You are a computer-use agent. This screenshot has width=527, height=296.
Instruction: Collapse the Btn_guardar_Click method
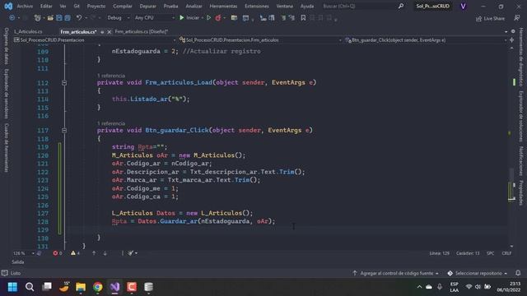tap(64, 130)
